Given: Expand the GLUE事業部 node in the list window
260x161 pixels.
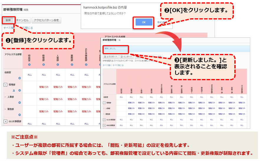Looking at the screenshot, I should 104,120.
